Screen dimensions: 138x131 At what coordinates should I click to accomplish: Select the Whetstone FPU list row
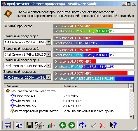pos(67,101)
